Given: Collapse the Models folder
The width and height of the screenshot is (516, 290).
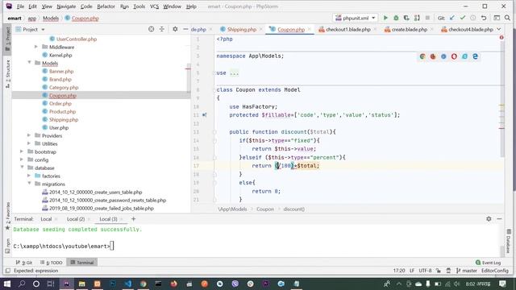Looking at the screenshot, I should (29, 63).
